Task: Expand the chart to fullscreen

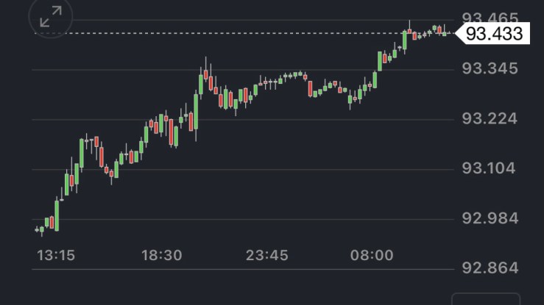Action: 51,17
